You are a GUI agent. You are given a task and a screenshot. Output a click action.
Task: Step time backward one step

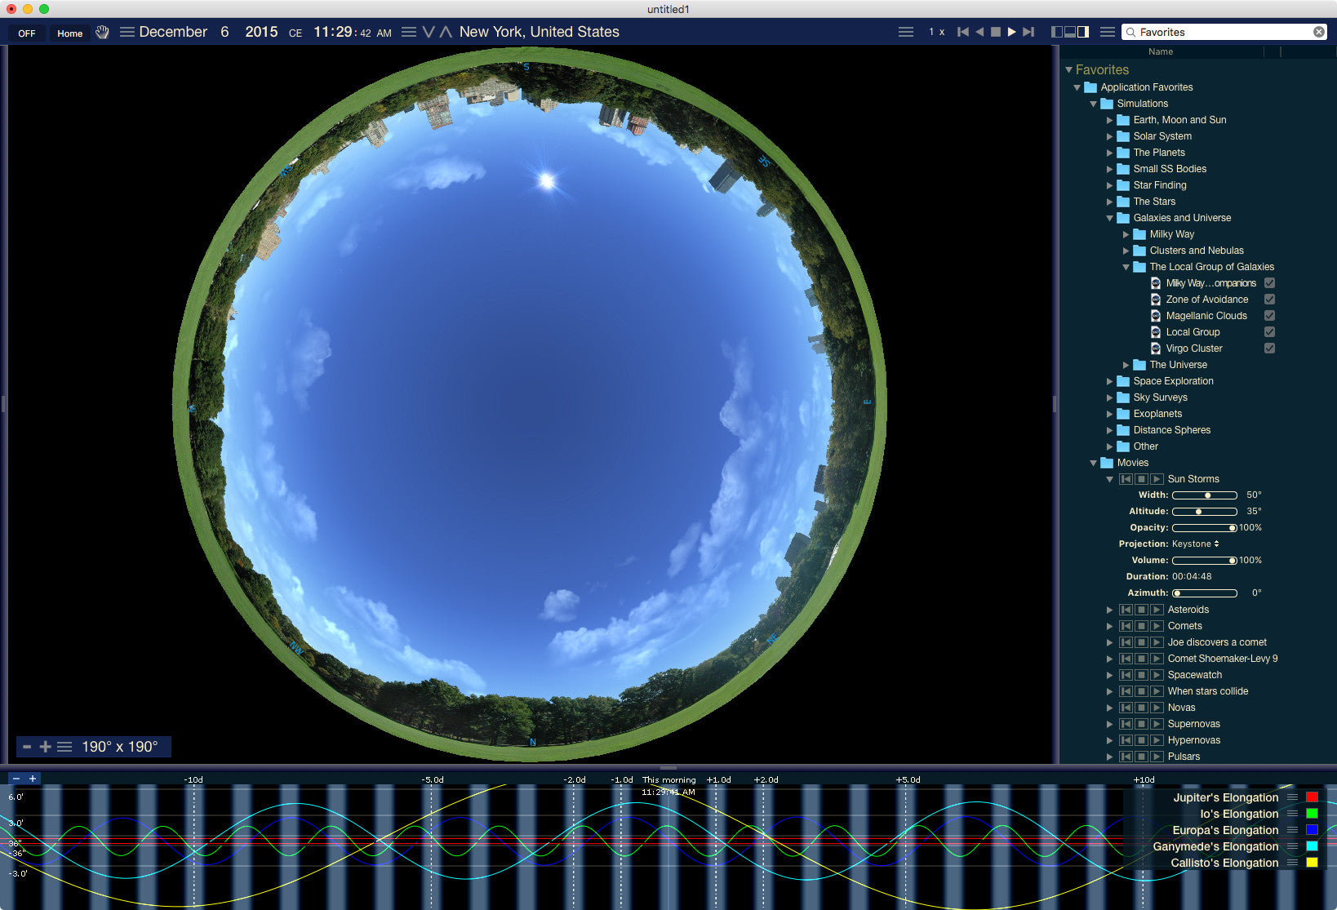click(x=963, y=32)
